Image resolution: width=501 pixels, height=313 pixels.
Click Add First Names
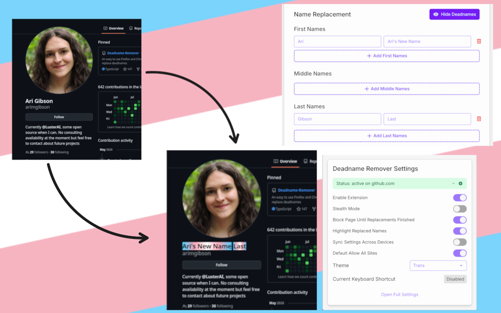tap(387, 56)
